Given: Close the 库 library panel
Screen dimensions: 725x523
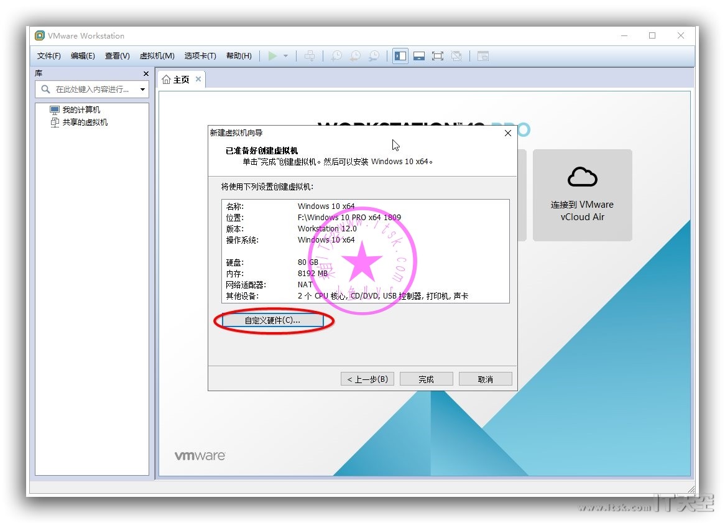Looking at the screenshot, I should (146, 73).
